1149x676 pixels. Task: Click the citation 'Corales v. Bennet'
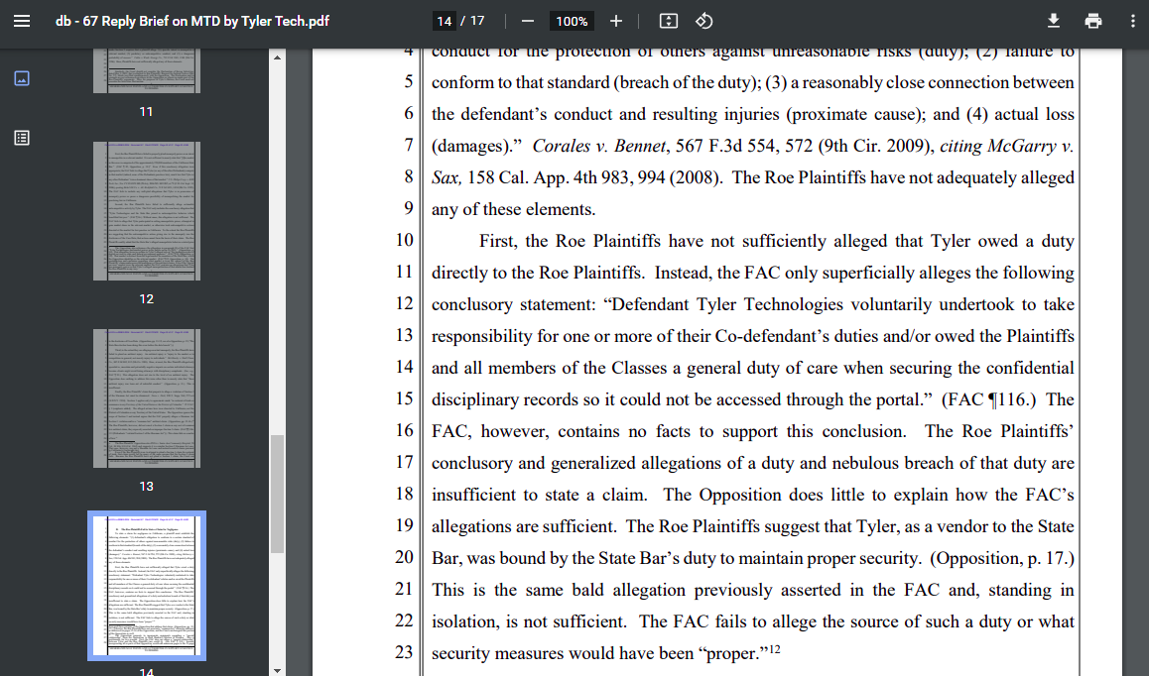click(x=599, y=146)
